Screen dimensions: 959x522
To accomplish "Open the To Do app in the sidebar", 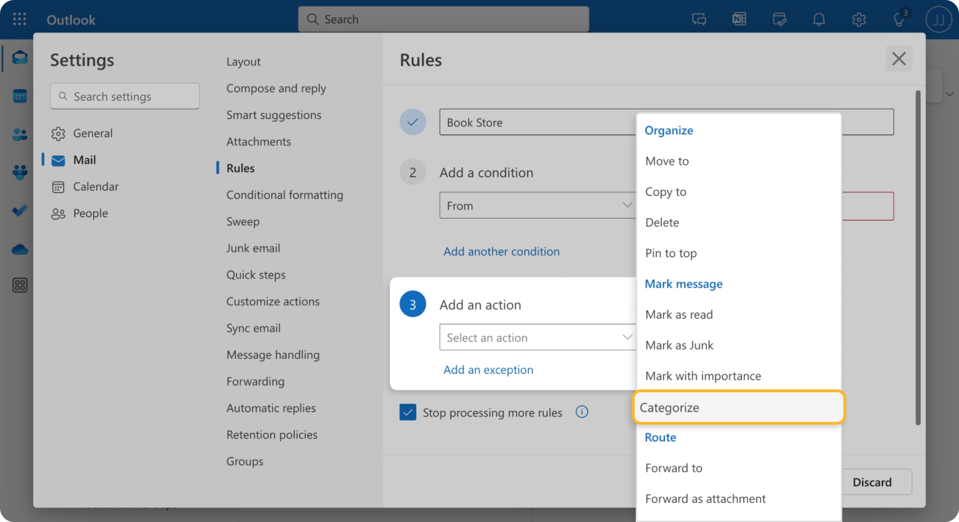I will pos(19,210).
